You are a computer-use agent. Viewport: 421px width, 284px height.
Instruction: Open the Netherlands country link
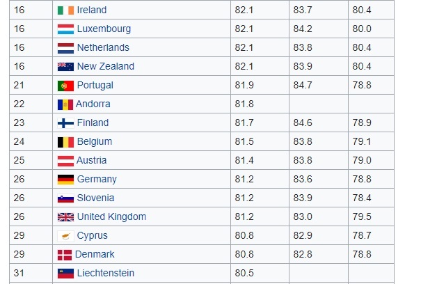coord(103,47)
